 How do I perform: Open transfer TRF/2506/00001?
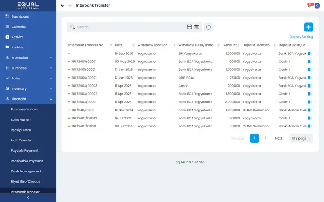coord(84,78)
